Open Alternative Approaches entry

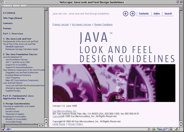point(16,88)
